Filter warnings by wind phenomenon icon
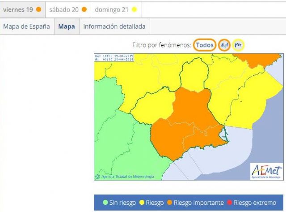Image resolution: width=286 pixels, height=212 pixels. [x=238, y=45]
